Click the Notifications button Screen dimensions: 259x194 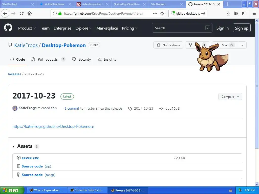168,45
